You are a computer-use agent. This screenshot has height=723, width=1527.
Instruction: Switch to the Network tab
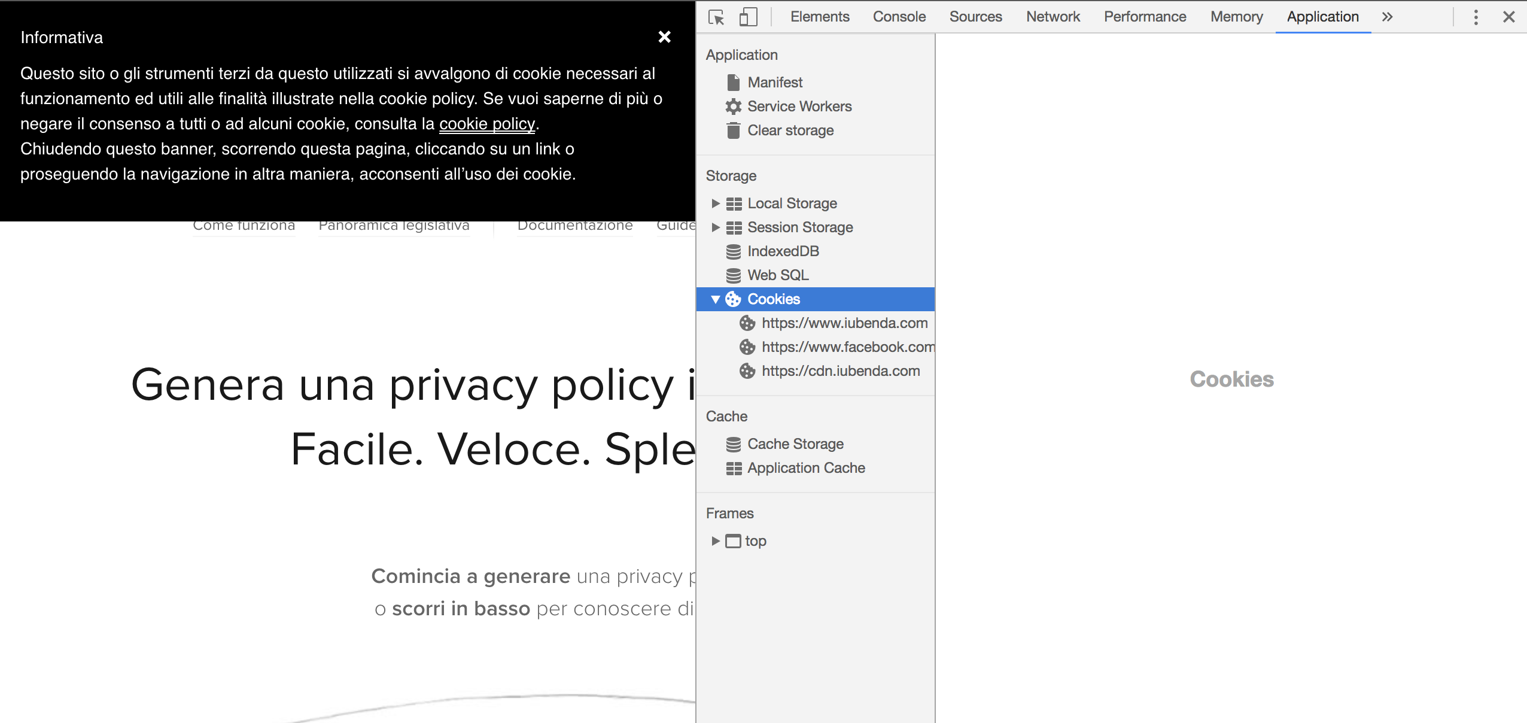(x=1053, y=16)
